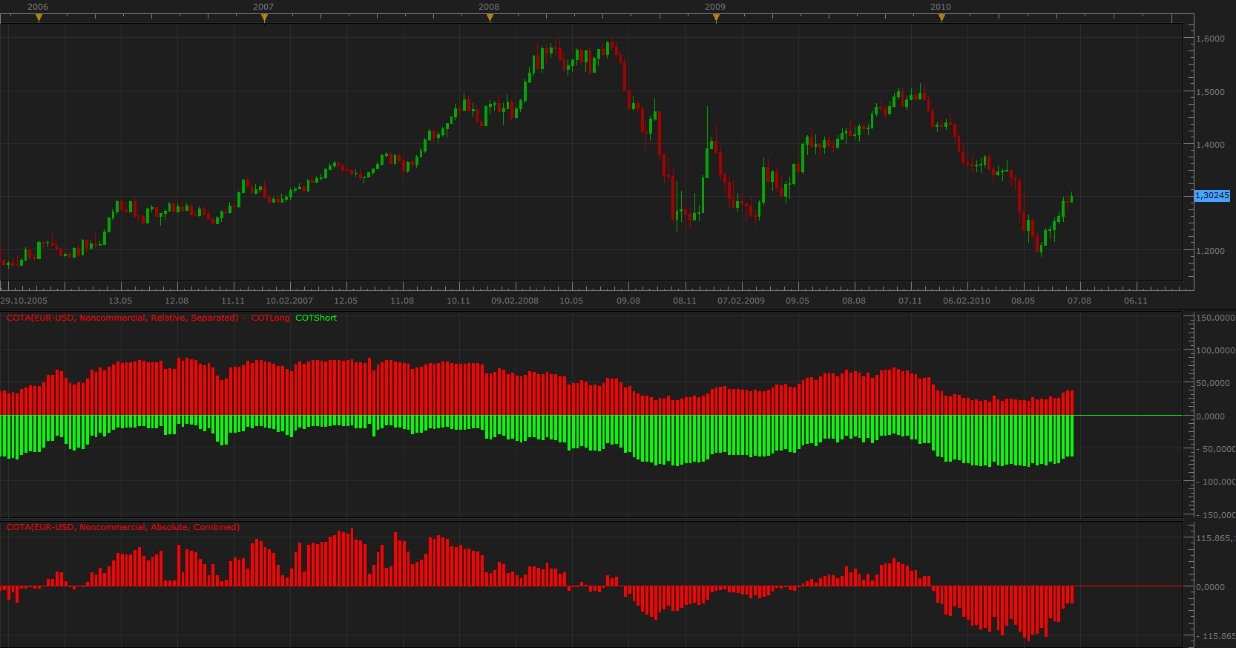Click the 10.02.2007 date on time axis
Screen dimensions: 1236x648
pyautogui.click(x=289, y=301)
